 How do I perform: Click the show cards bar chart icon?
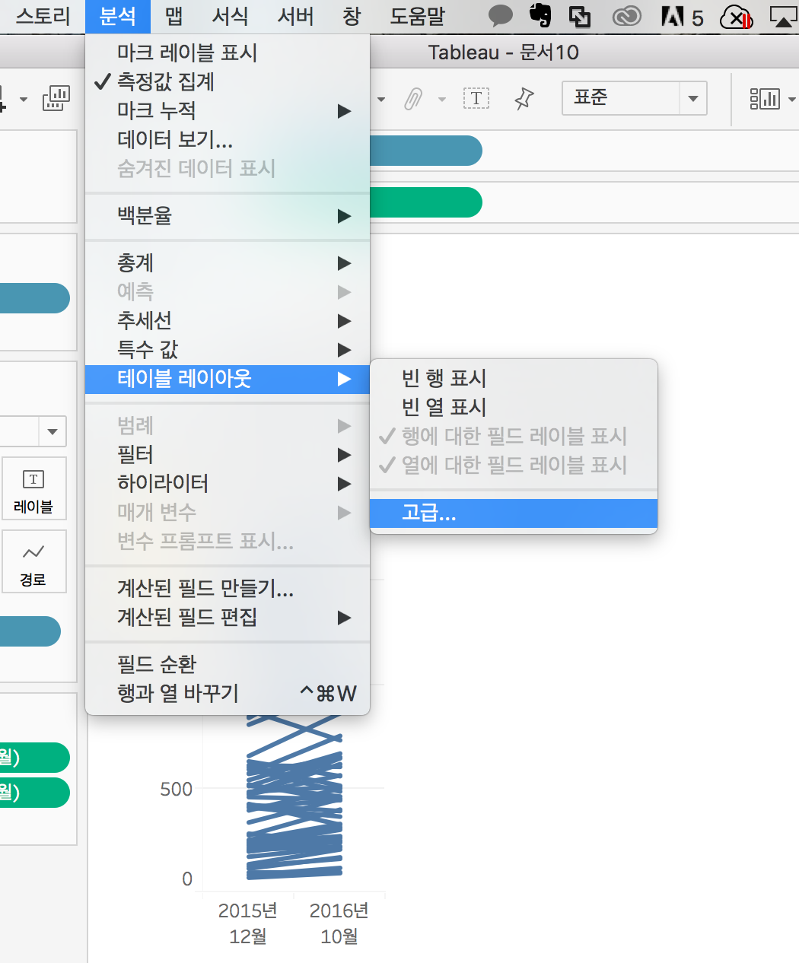pos(765,98)
